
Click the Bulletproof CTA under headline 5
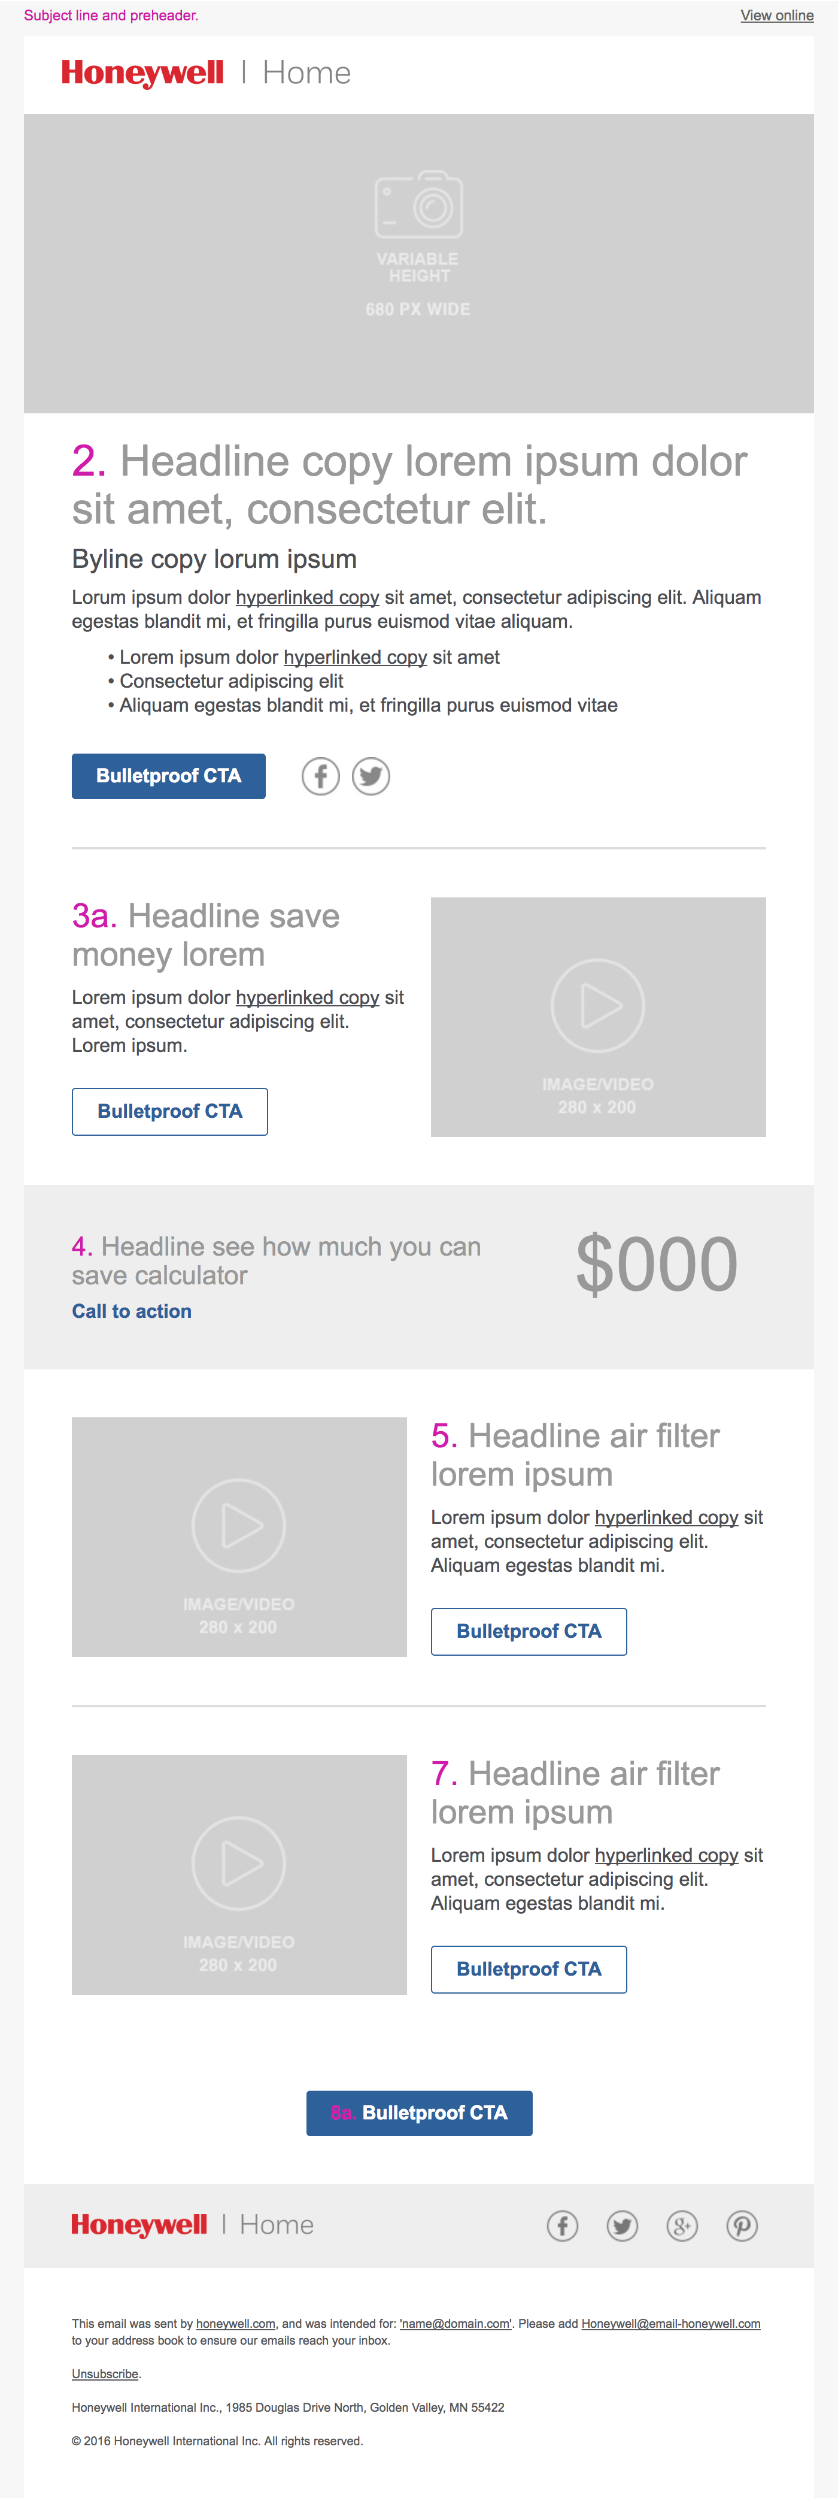click(529, 1631)
